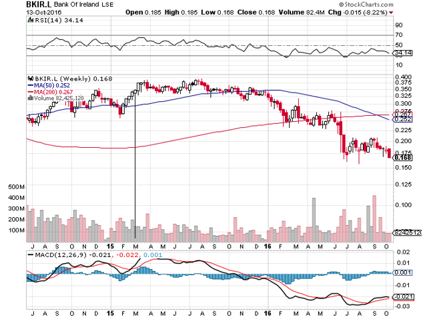Select the red MA(200) legend line

pos(31,92)
